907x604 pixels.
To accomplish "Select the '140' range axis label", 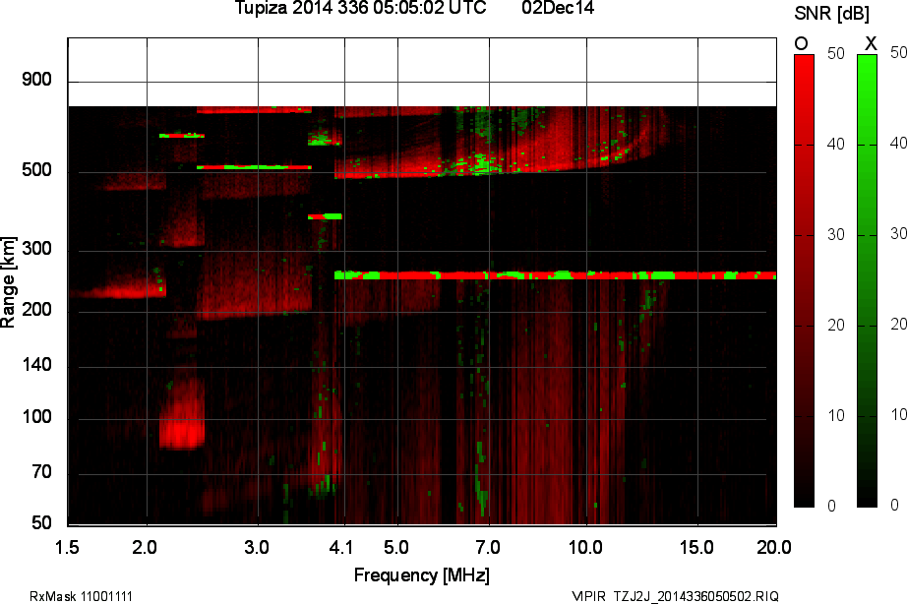I will [37, 365].
